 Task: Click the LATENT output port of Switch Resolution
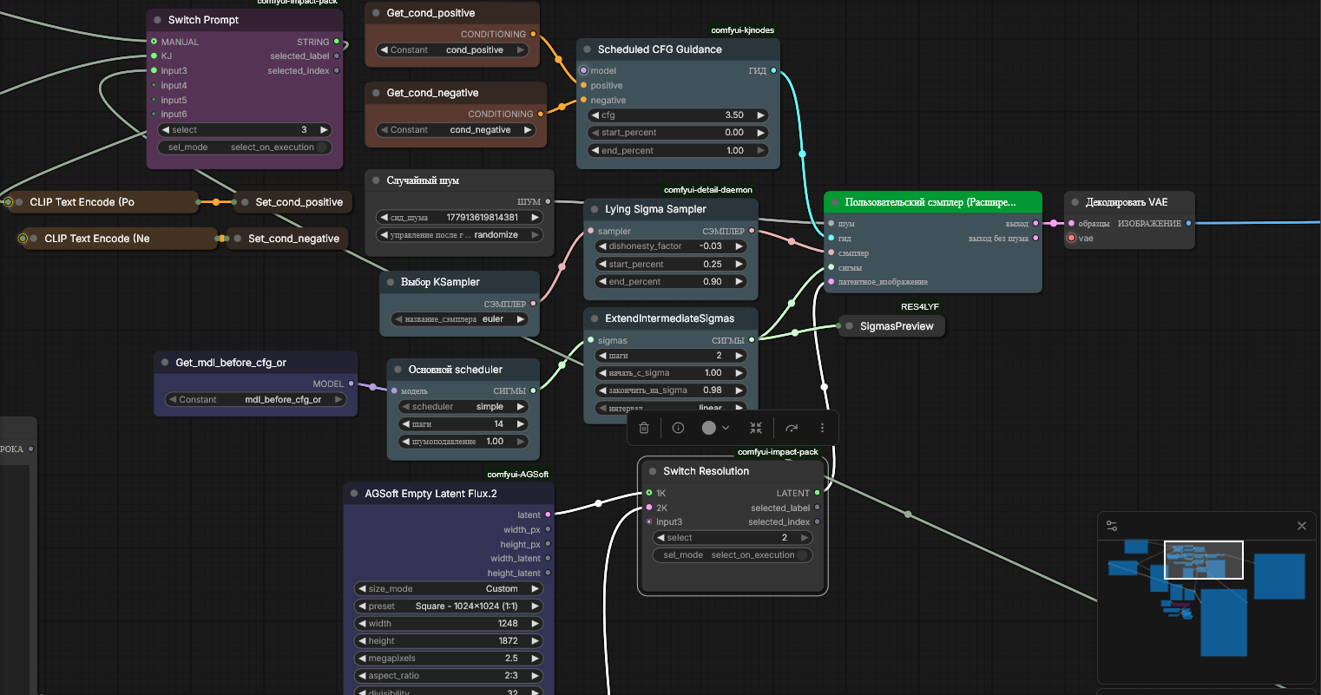pyautogui.click(x=817, y=493)
